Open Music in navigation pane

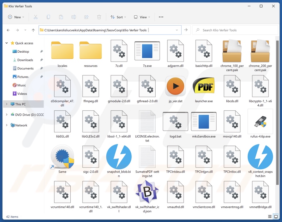[21, 85]
